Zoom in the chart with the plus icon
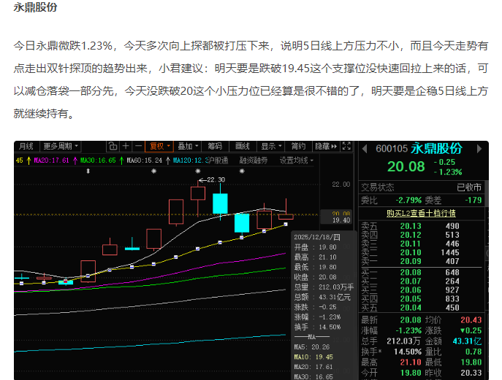502x380 pixels. pyautogui.click(x=126, y=147)
